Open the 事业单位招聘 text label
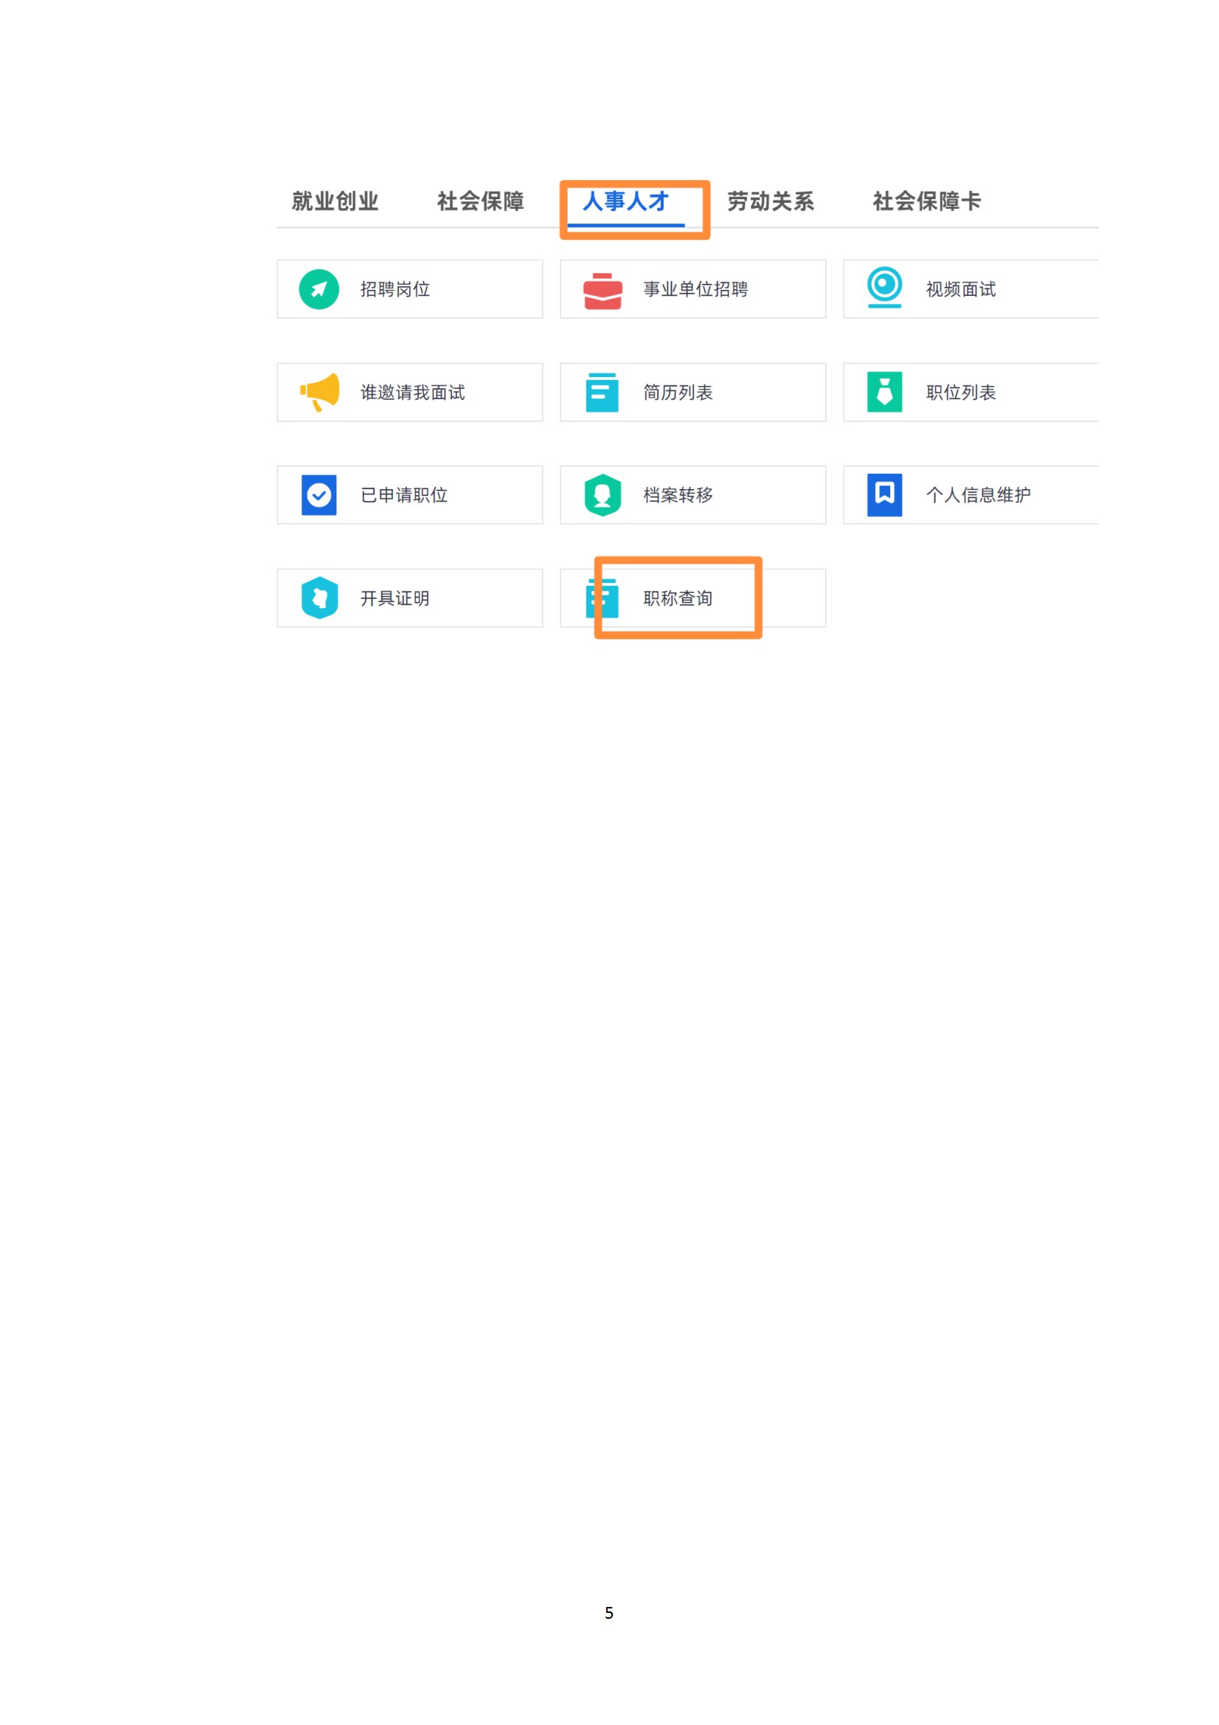The width and height of the screenshot is (1219, 1725). coord(695,289)
